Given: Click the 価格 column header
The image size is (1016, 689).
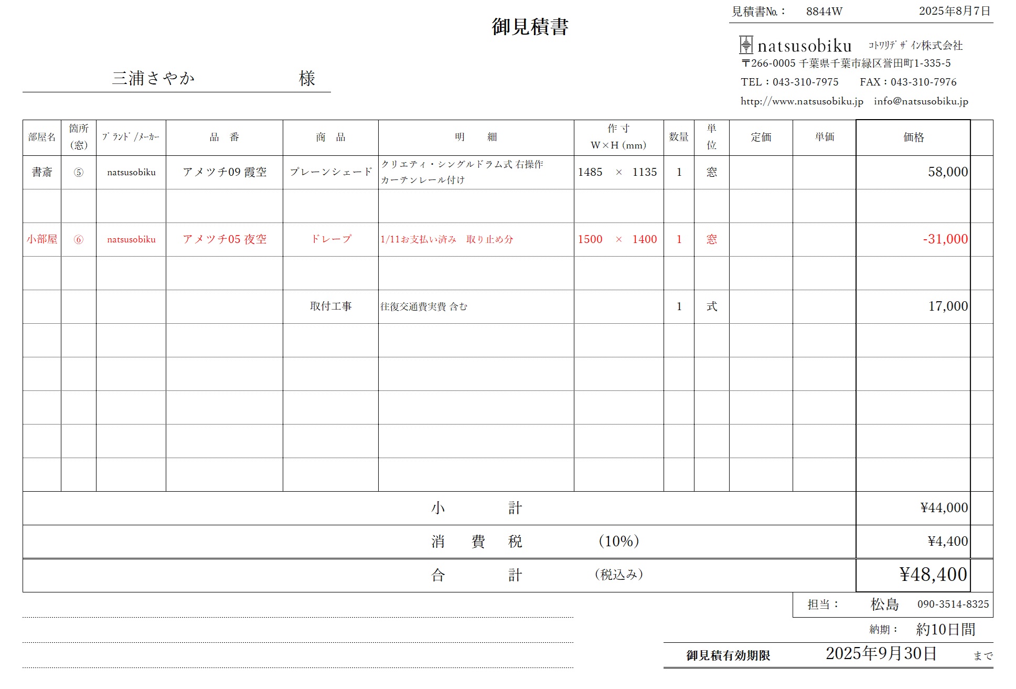Looking at the screenshot, I should 913,137.
